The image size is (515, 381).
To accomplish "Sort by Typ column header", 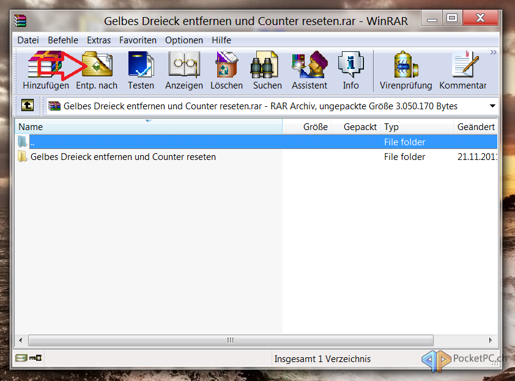I will click(417, 126).
